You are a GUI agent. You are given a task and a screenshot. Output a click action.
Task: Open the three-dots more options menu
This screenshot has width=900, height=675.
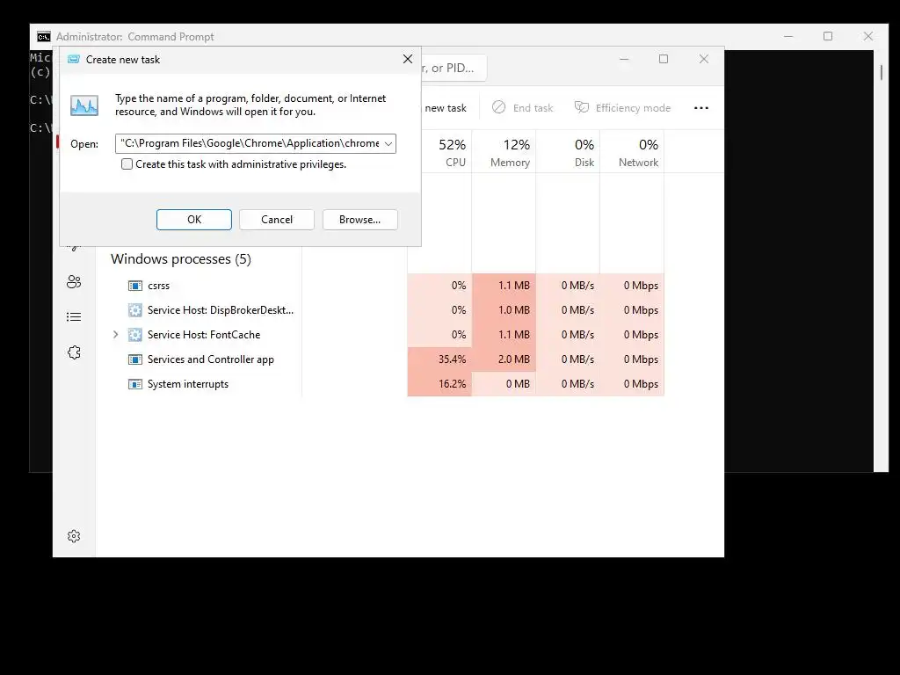coord(700,108)
